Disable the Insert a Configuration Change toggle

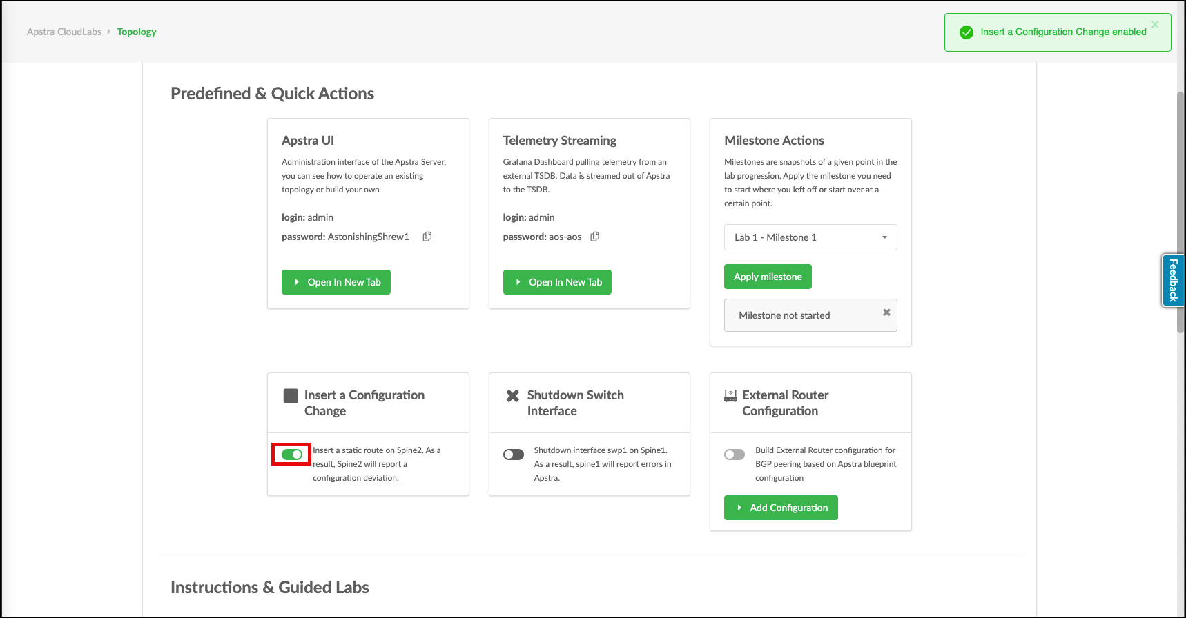click(x=292, y=455)
